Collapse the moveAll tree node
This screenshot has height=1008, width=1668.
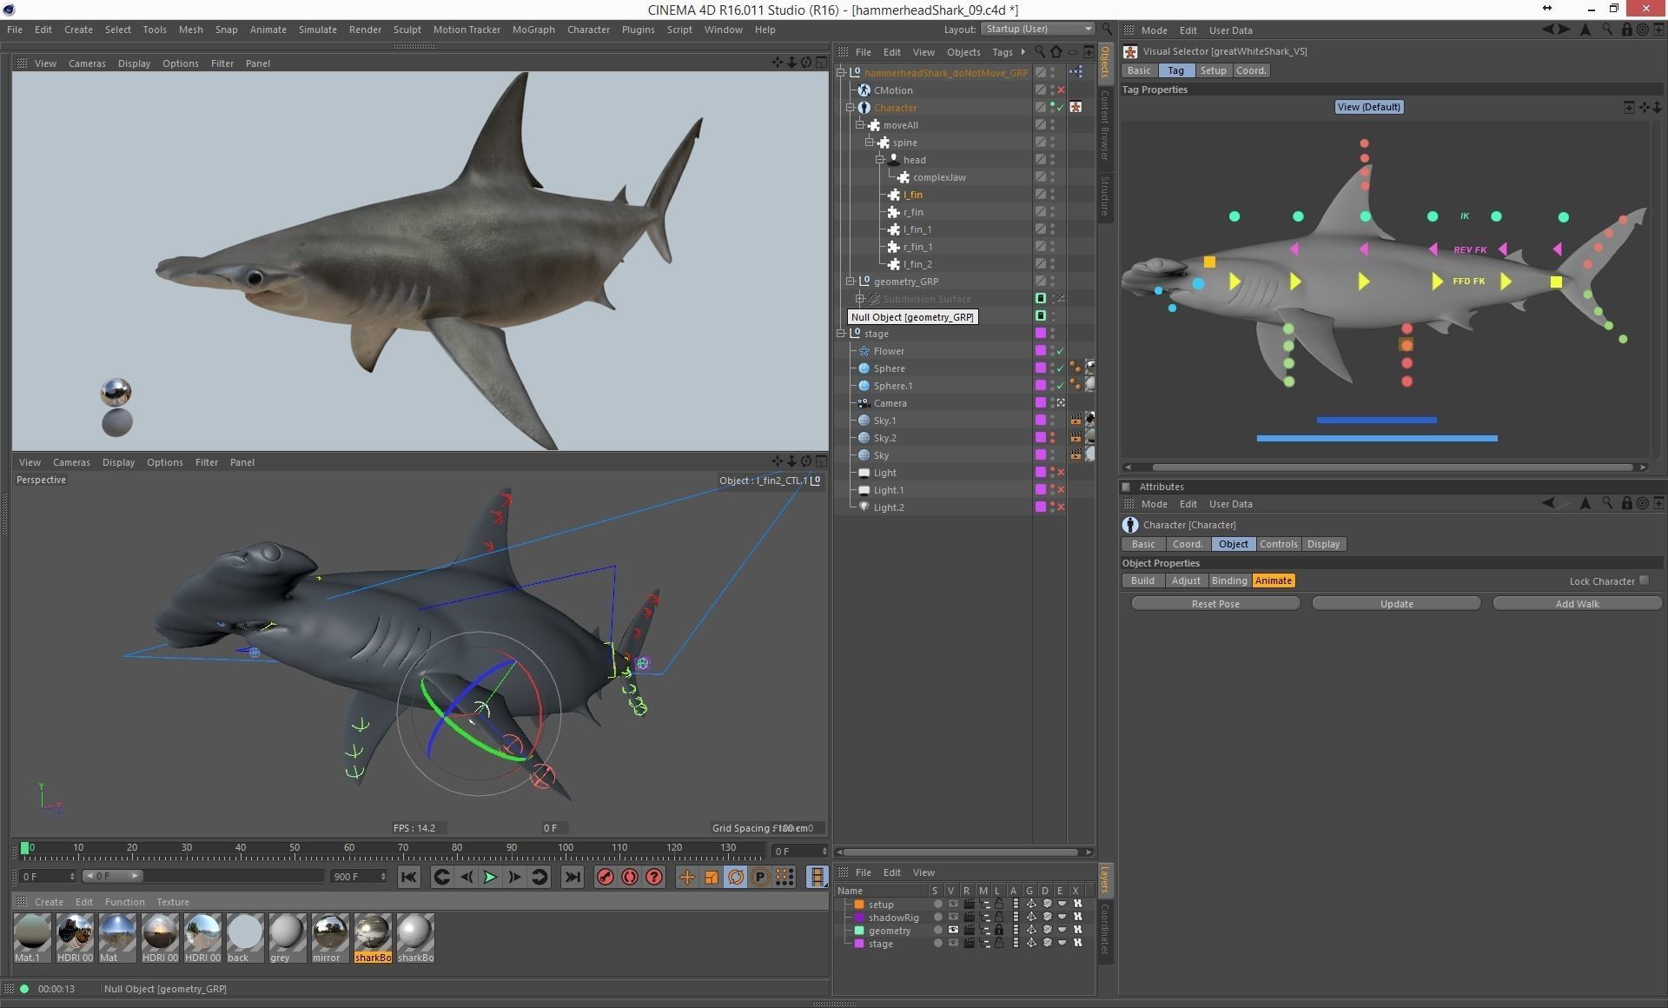tap(860, 125)
